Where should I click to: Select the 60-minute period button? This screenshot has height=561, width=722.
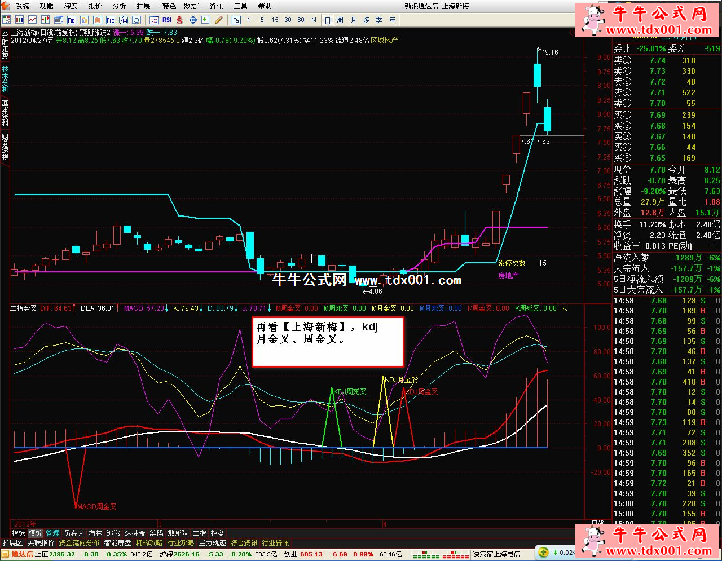301,20
